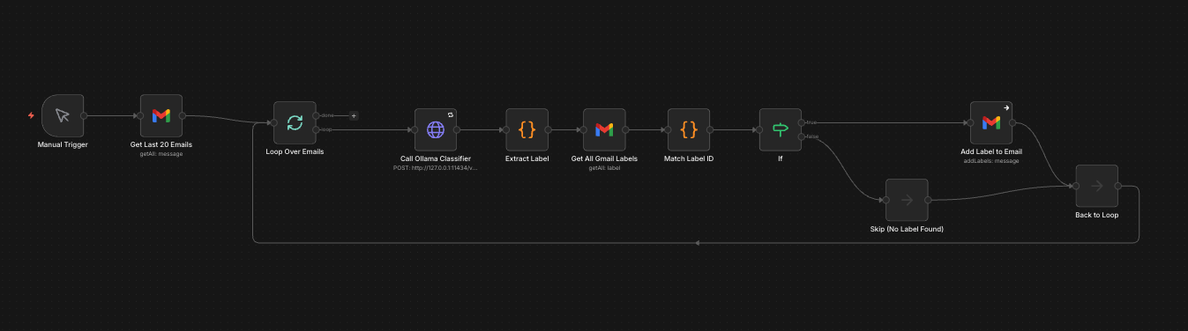Viewport: 1188px width, 331px height.
Task: Click the POST URL subtitle under Ollama node
Action: coord(436,167)
